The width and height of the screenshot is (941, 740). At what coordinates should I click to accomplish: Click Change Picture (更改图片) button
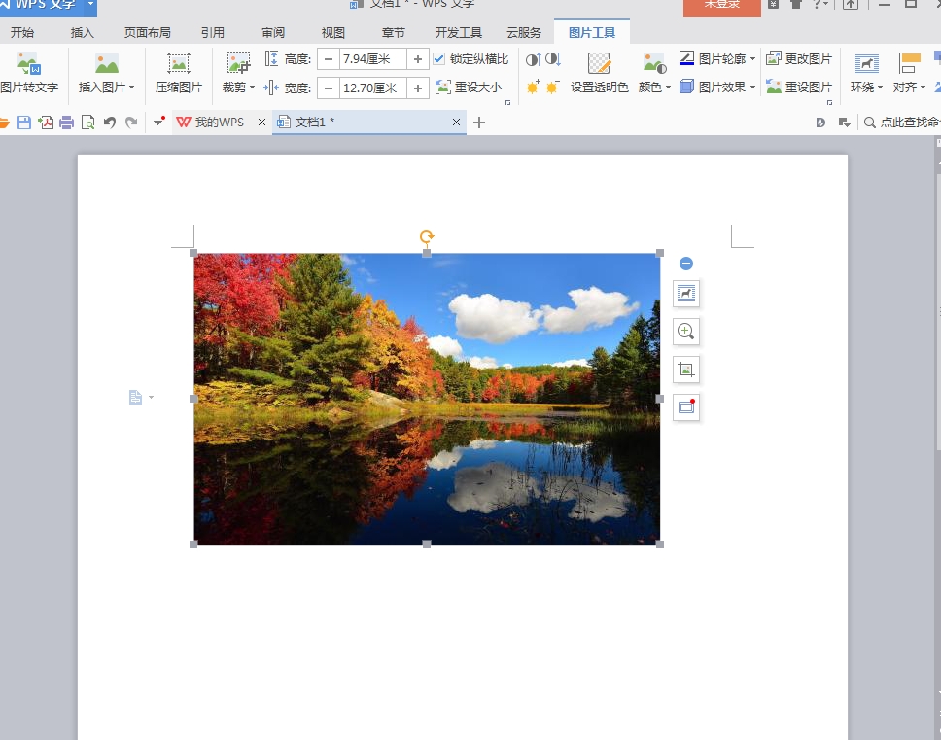point(799,59)
